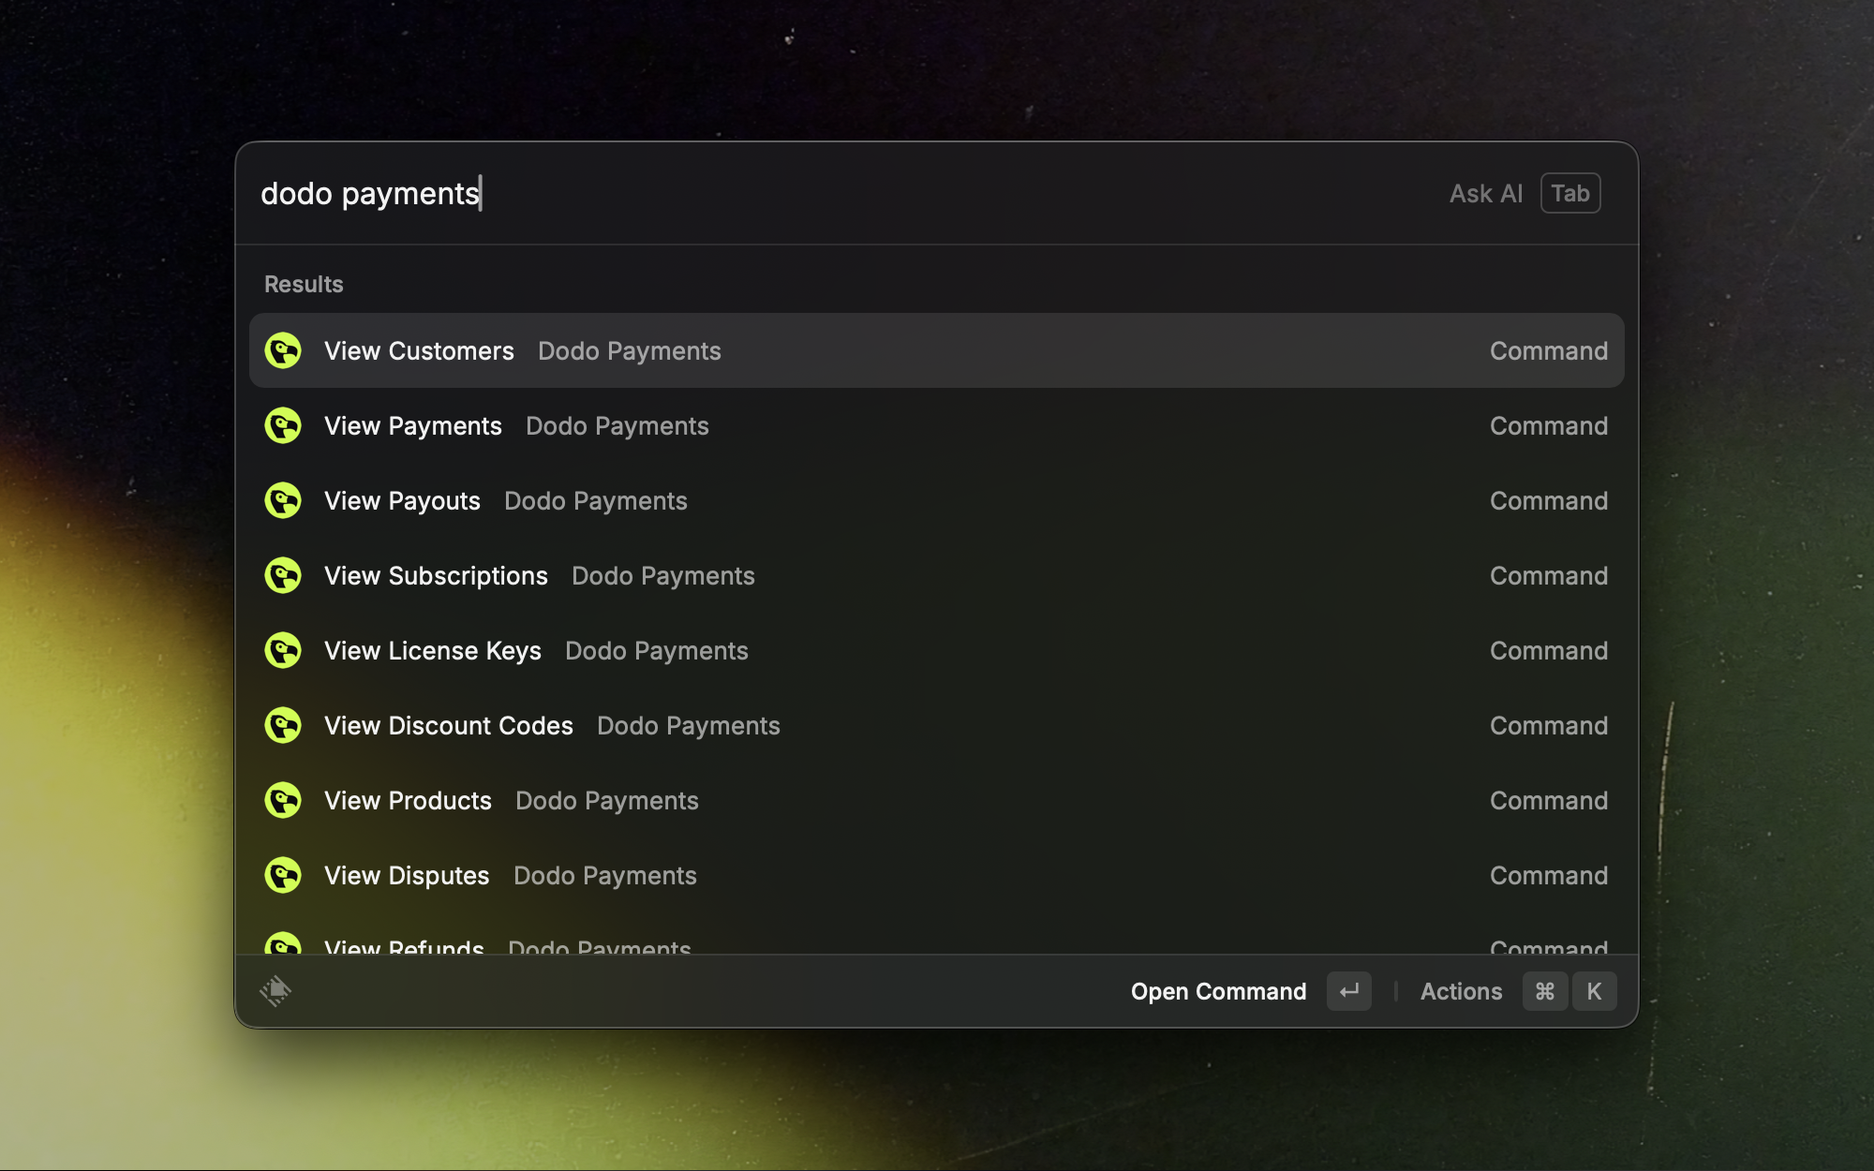The width and height of the screenshot is (1874, 1171).
Task: Click the Dodo Payments icon beside View Payments
Action: (283, 425)
